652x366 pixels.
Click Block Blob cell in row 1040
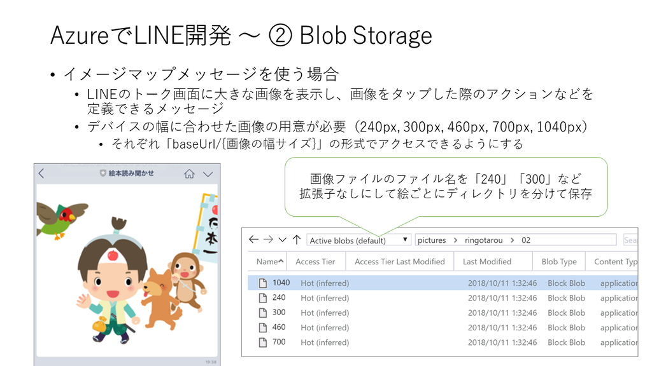(x=566, y=283)
